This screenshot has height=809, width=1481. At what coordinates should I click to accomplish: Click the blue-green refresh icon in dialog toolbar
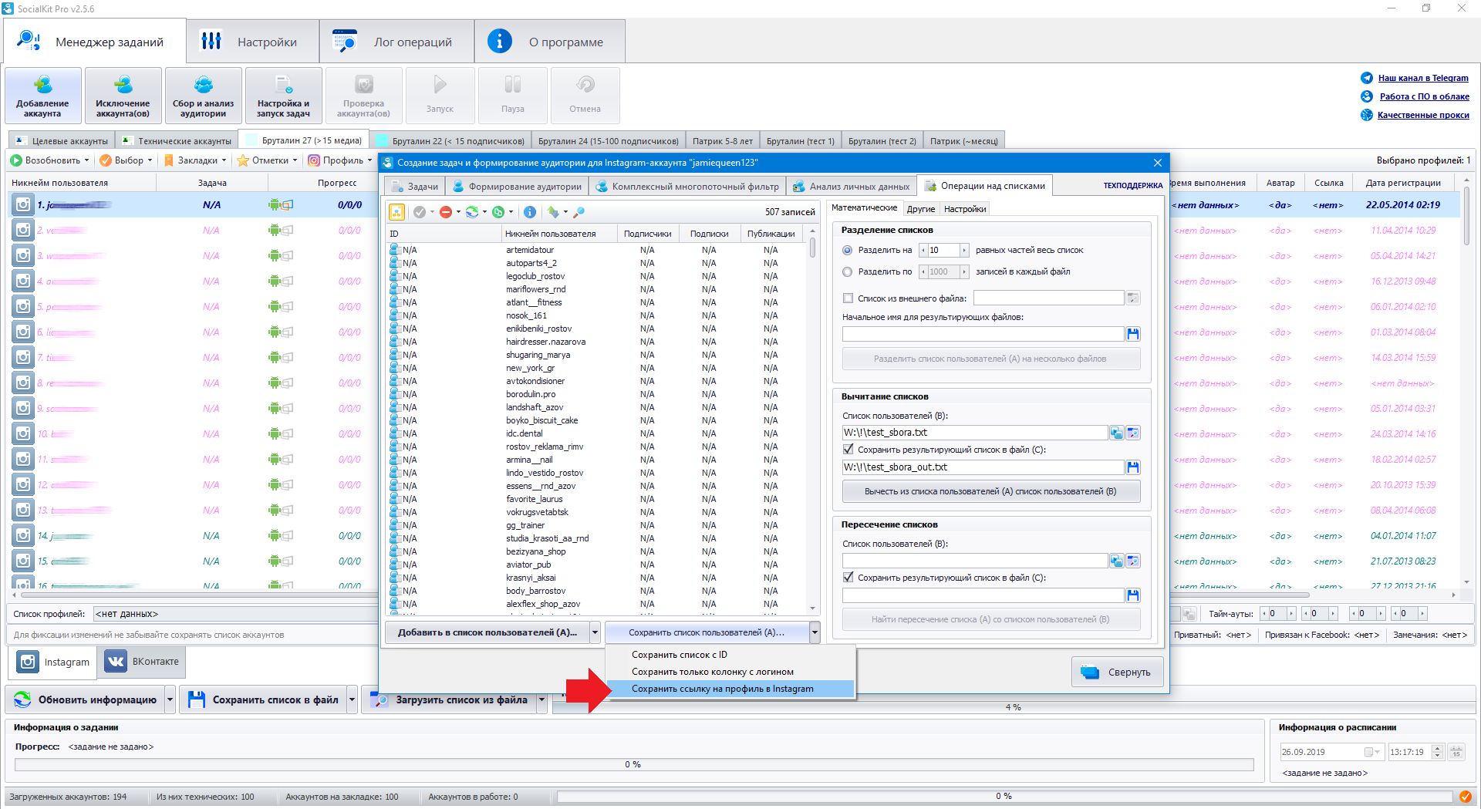[472, 212]
